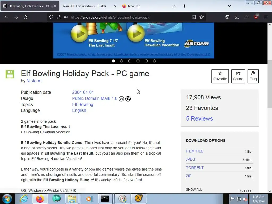This screenshot has height=204, width=272.
Task: Click the muted volume tray icon
Action: click(x=245, y=199)
